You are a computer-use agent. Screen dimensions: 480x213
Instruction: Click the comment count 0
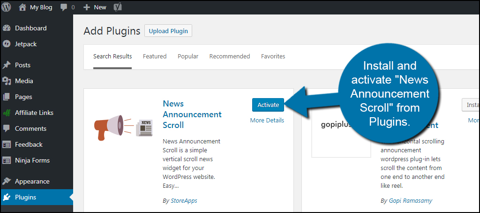73,7
